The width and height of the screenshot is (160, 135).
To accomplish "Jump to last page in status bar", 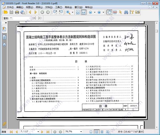I will tap(48, 132).
